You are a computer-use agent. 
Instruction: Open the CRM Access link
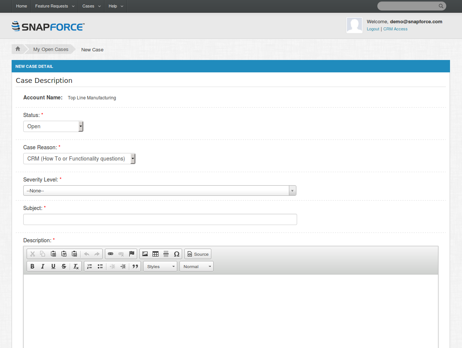[x=395, y=29]
